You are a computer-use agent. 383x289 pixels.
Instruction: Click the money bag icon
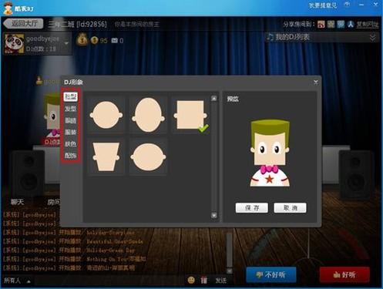click(82, 40)
